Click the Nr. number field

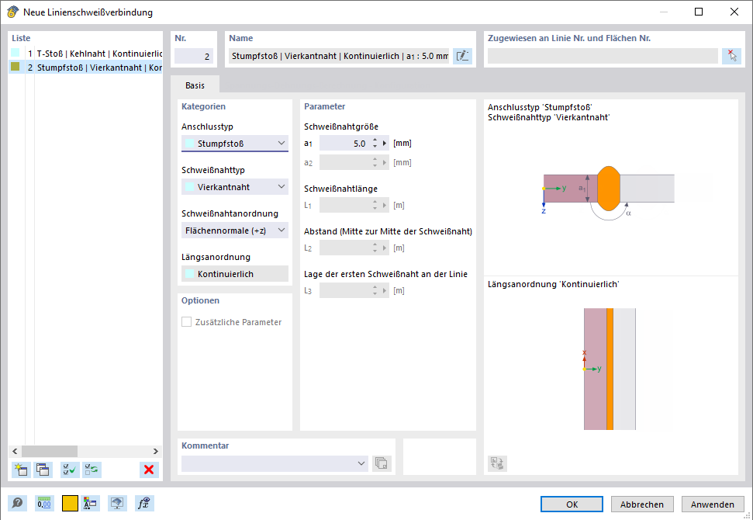[x=194, y=56]
